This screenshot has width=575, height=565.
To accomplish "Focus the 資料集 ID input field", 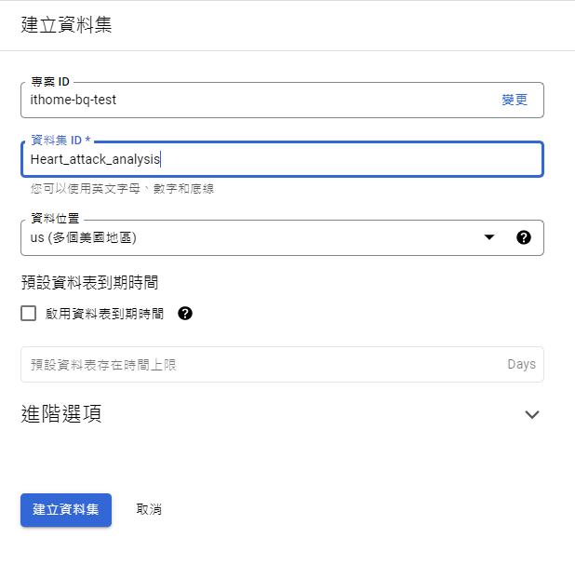I will coord(279,159).
